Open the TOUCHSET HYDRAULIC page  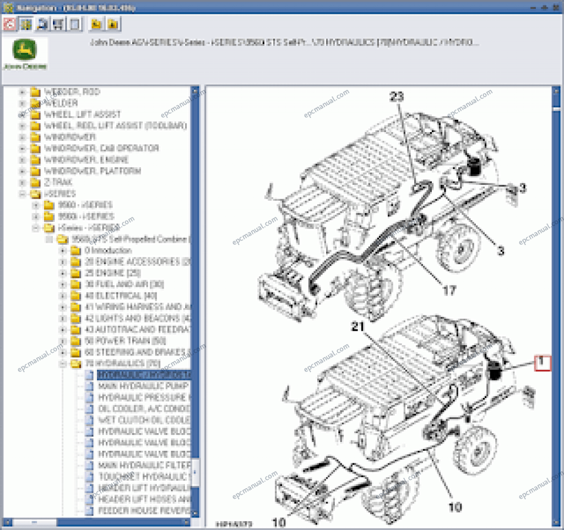(144, 477)
